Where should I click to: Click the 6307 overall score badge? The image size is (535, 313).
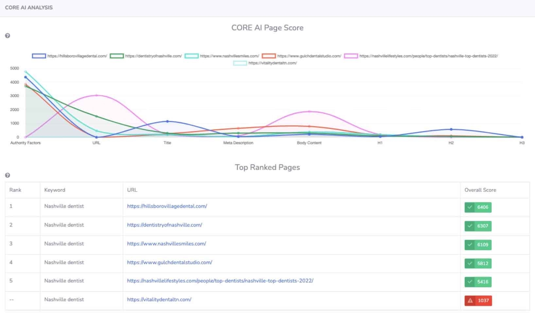click(x=478, y=226)
